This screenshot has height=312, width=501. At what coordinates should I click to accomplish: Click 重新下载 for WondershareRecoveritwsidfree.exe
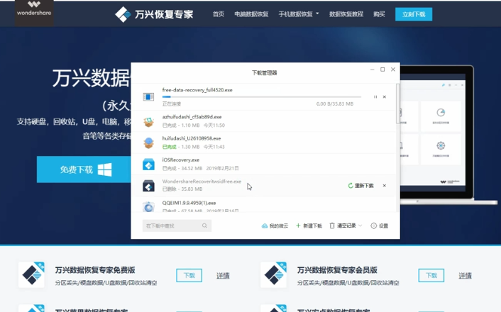click(360, 186)
